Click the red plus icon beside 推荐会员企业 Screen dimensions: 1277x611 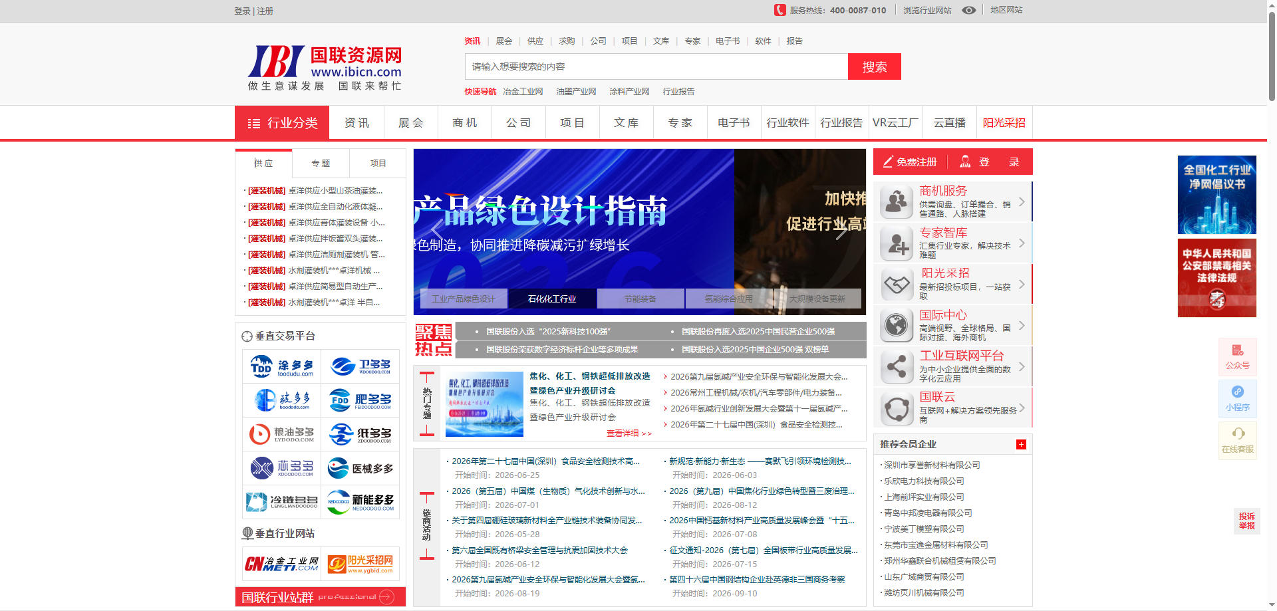tap(1021, 444)
